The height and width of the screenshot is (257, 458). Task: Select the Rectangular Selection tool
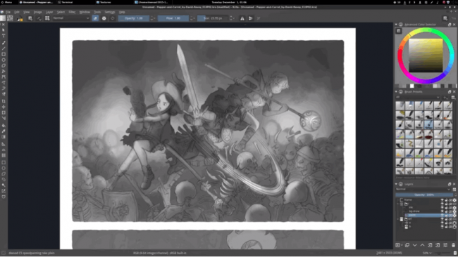tap(4, 162)
